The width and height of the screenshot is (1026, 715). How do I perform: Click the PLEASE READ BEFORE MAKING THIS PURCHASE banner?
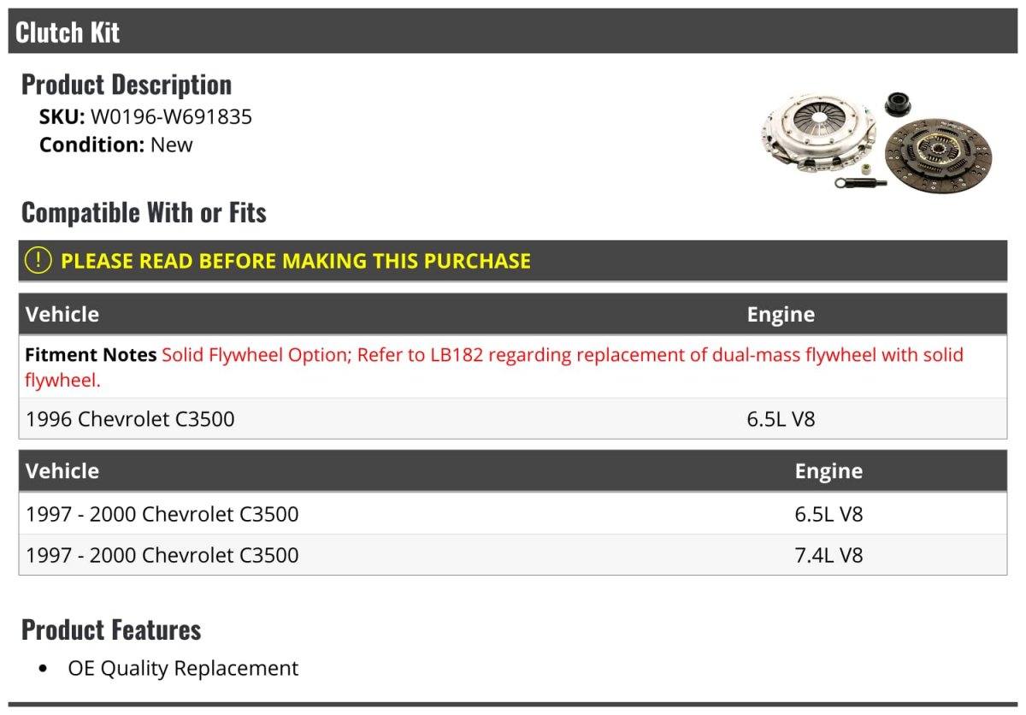click(513, 261)
